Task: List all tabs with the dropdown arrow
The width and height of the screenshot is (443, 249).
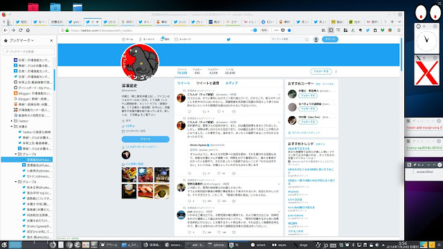Action: point(399,21)
